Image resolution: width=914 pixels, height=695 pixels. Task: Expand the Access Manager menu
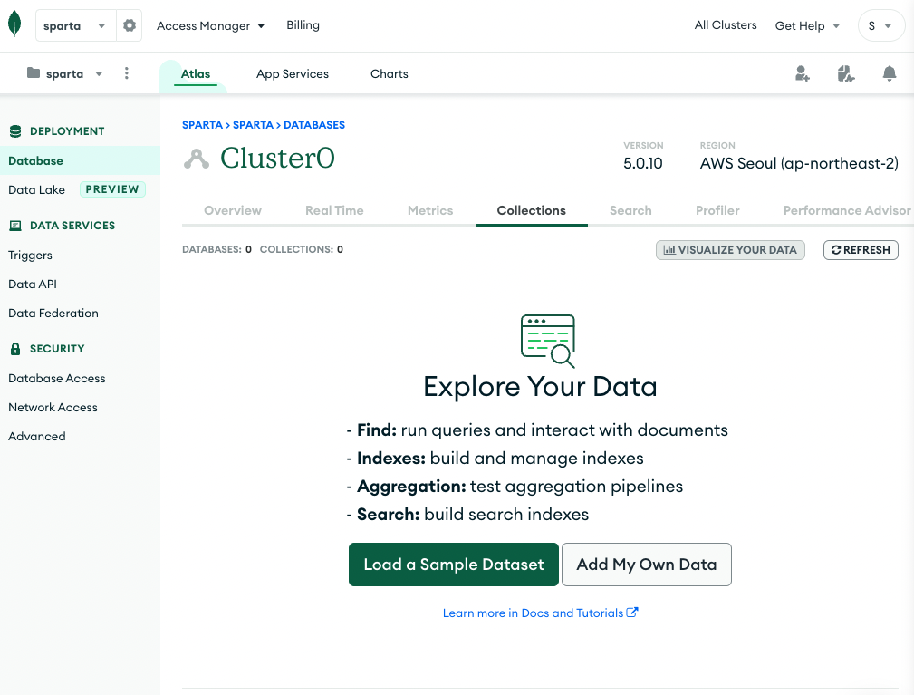tap(210, 25)
